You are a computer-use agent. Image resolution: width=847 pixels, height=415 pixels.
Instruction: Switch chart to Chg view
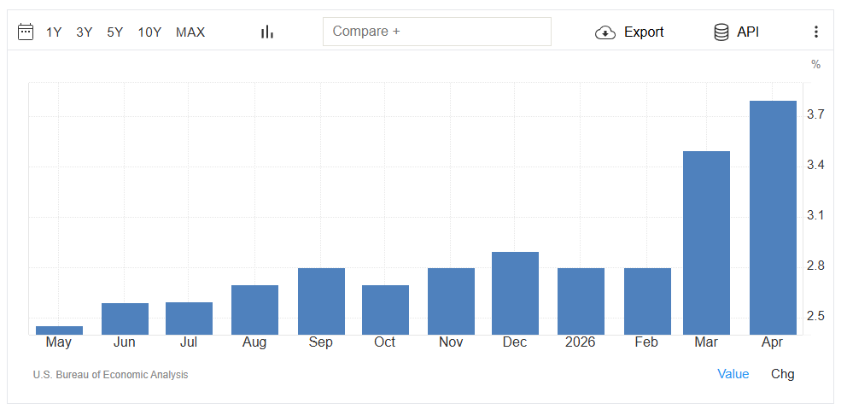(783, 374)
